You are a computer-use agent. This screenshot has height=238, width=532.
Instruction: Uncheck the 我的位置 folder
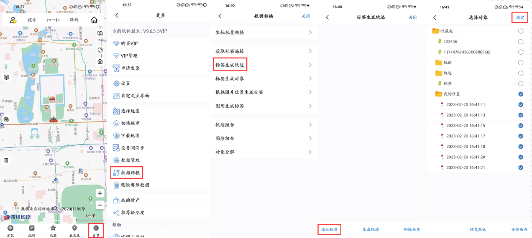[521, 94]
